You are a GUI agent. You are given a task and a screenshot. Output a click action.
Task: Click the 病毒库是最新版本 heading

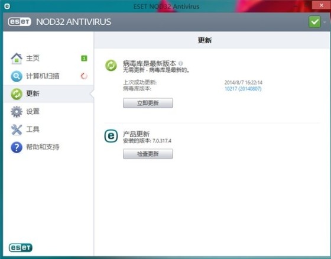150,63
